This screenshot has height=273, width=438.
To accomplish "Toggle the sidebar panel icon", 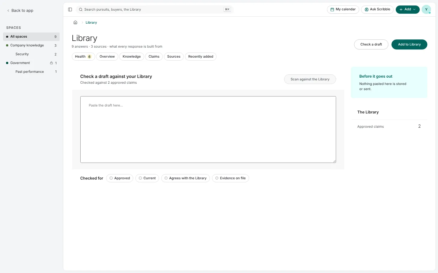I will 70,9.
